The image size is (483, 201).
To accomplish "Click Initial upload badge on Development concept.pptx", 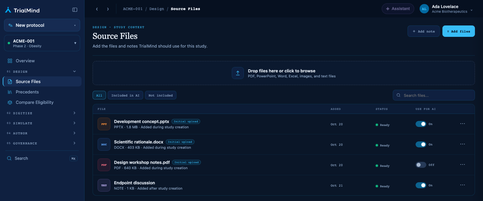I will pos(186,122).
